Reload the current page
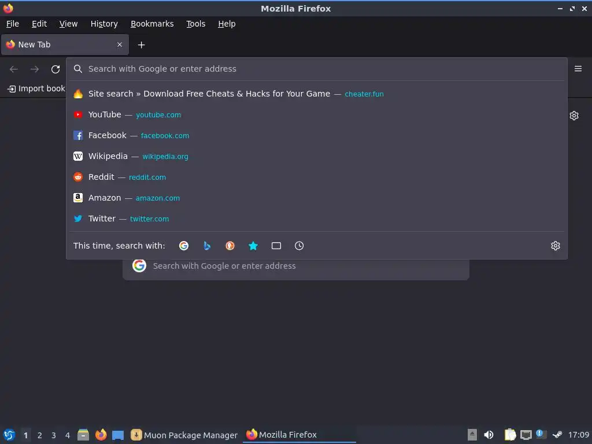Screen dimensions: 592x444 coord(55,69)
